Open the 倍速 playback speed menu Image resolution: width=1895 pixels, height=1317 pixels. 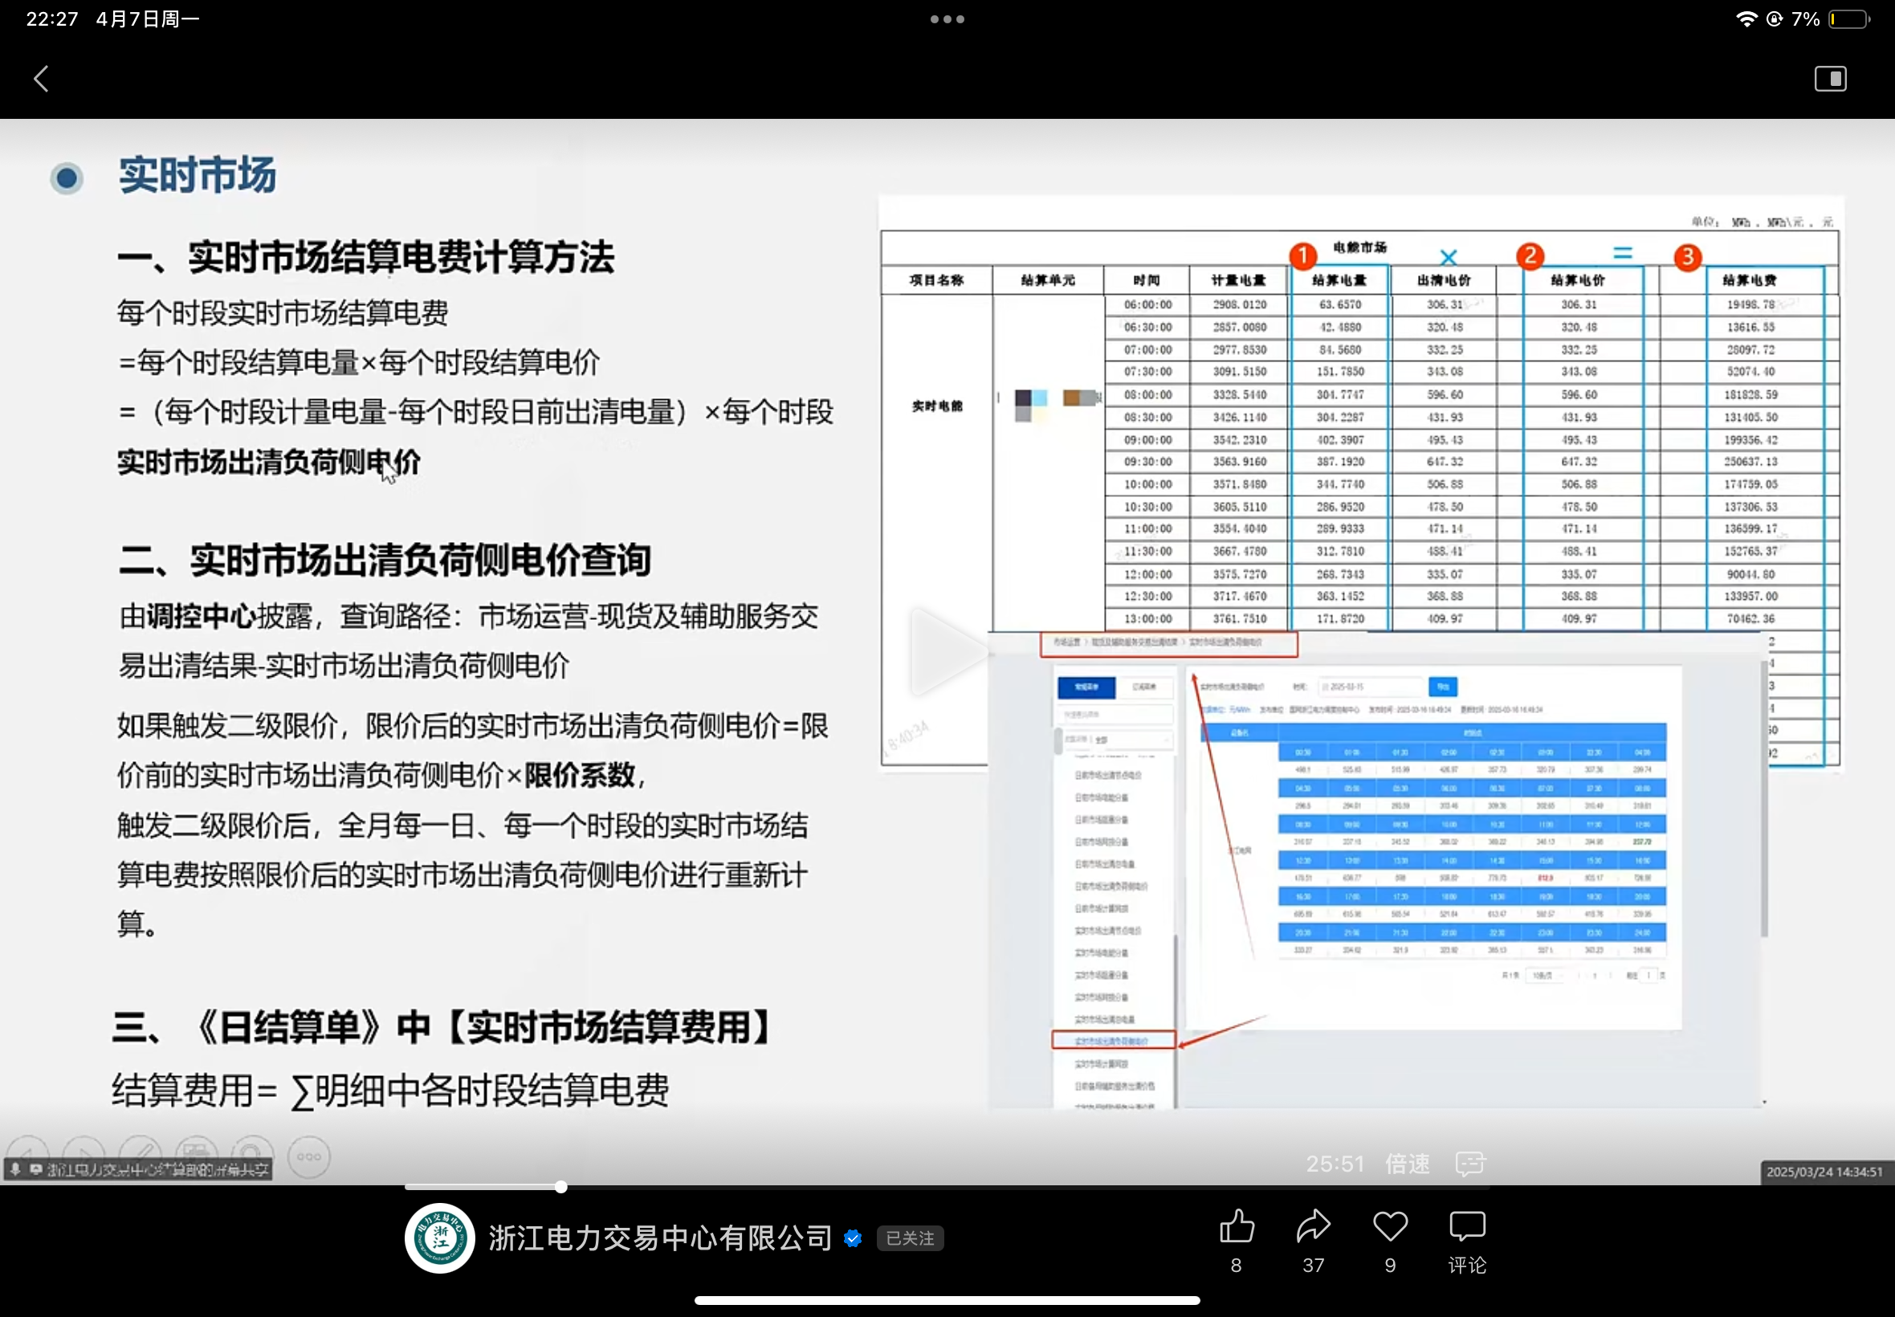(1408, 1164)
